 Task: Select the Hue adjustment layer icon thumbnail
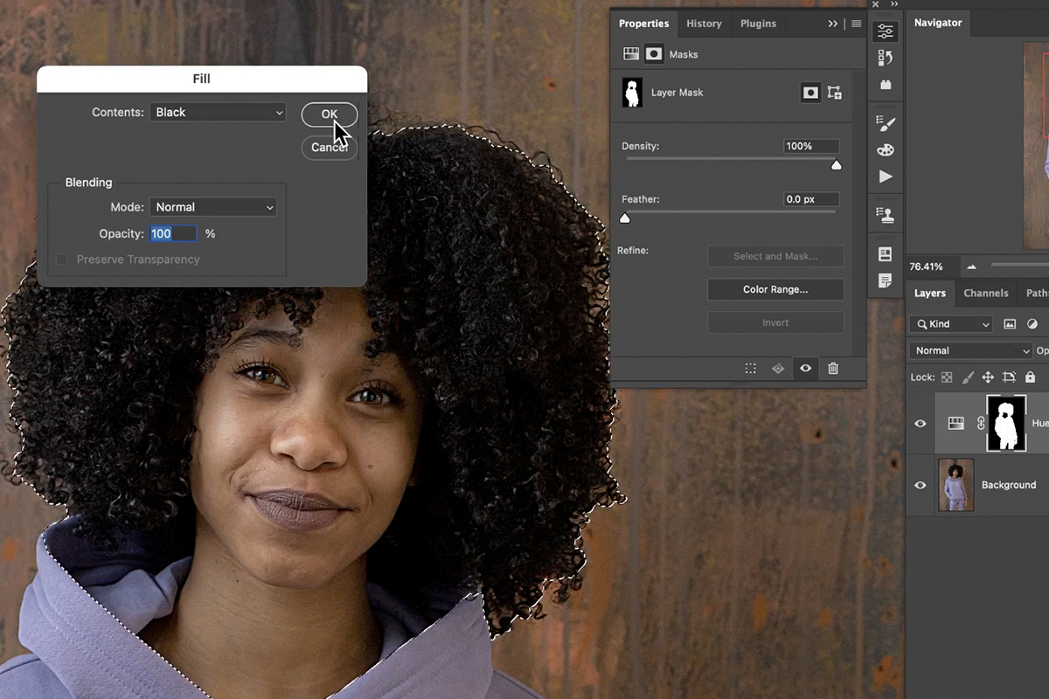pos(956,423)
